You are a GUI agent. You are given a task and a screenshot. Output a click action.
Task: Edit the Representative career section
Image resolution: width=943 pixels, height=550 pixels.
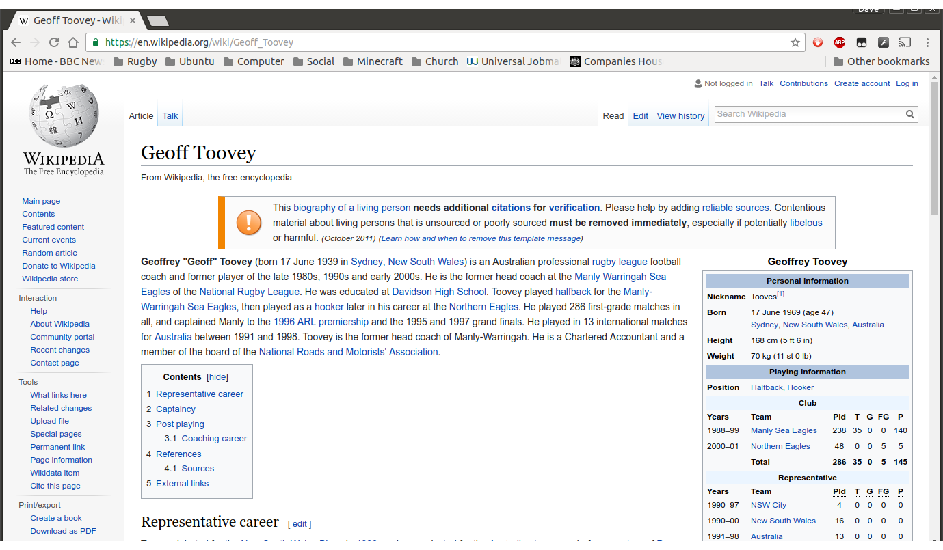(x=300, y=524)
